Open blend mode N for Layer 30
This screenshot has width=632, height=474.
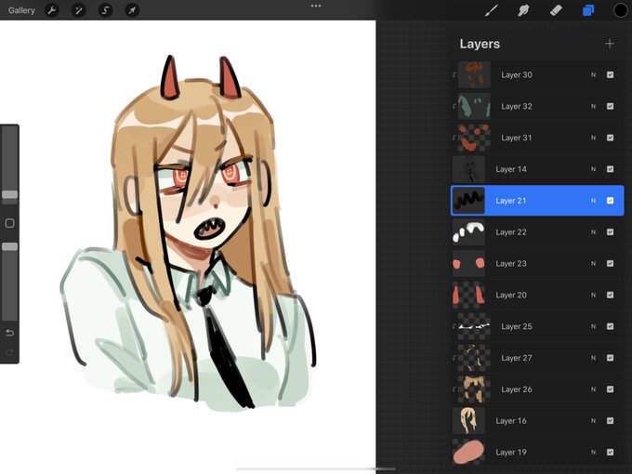click(x=593, y=74)
